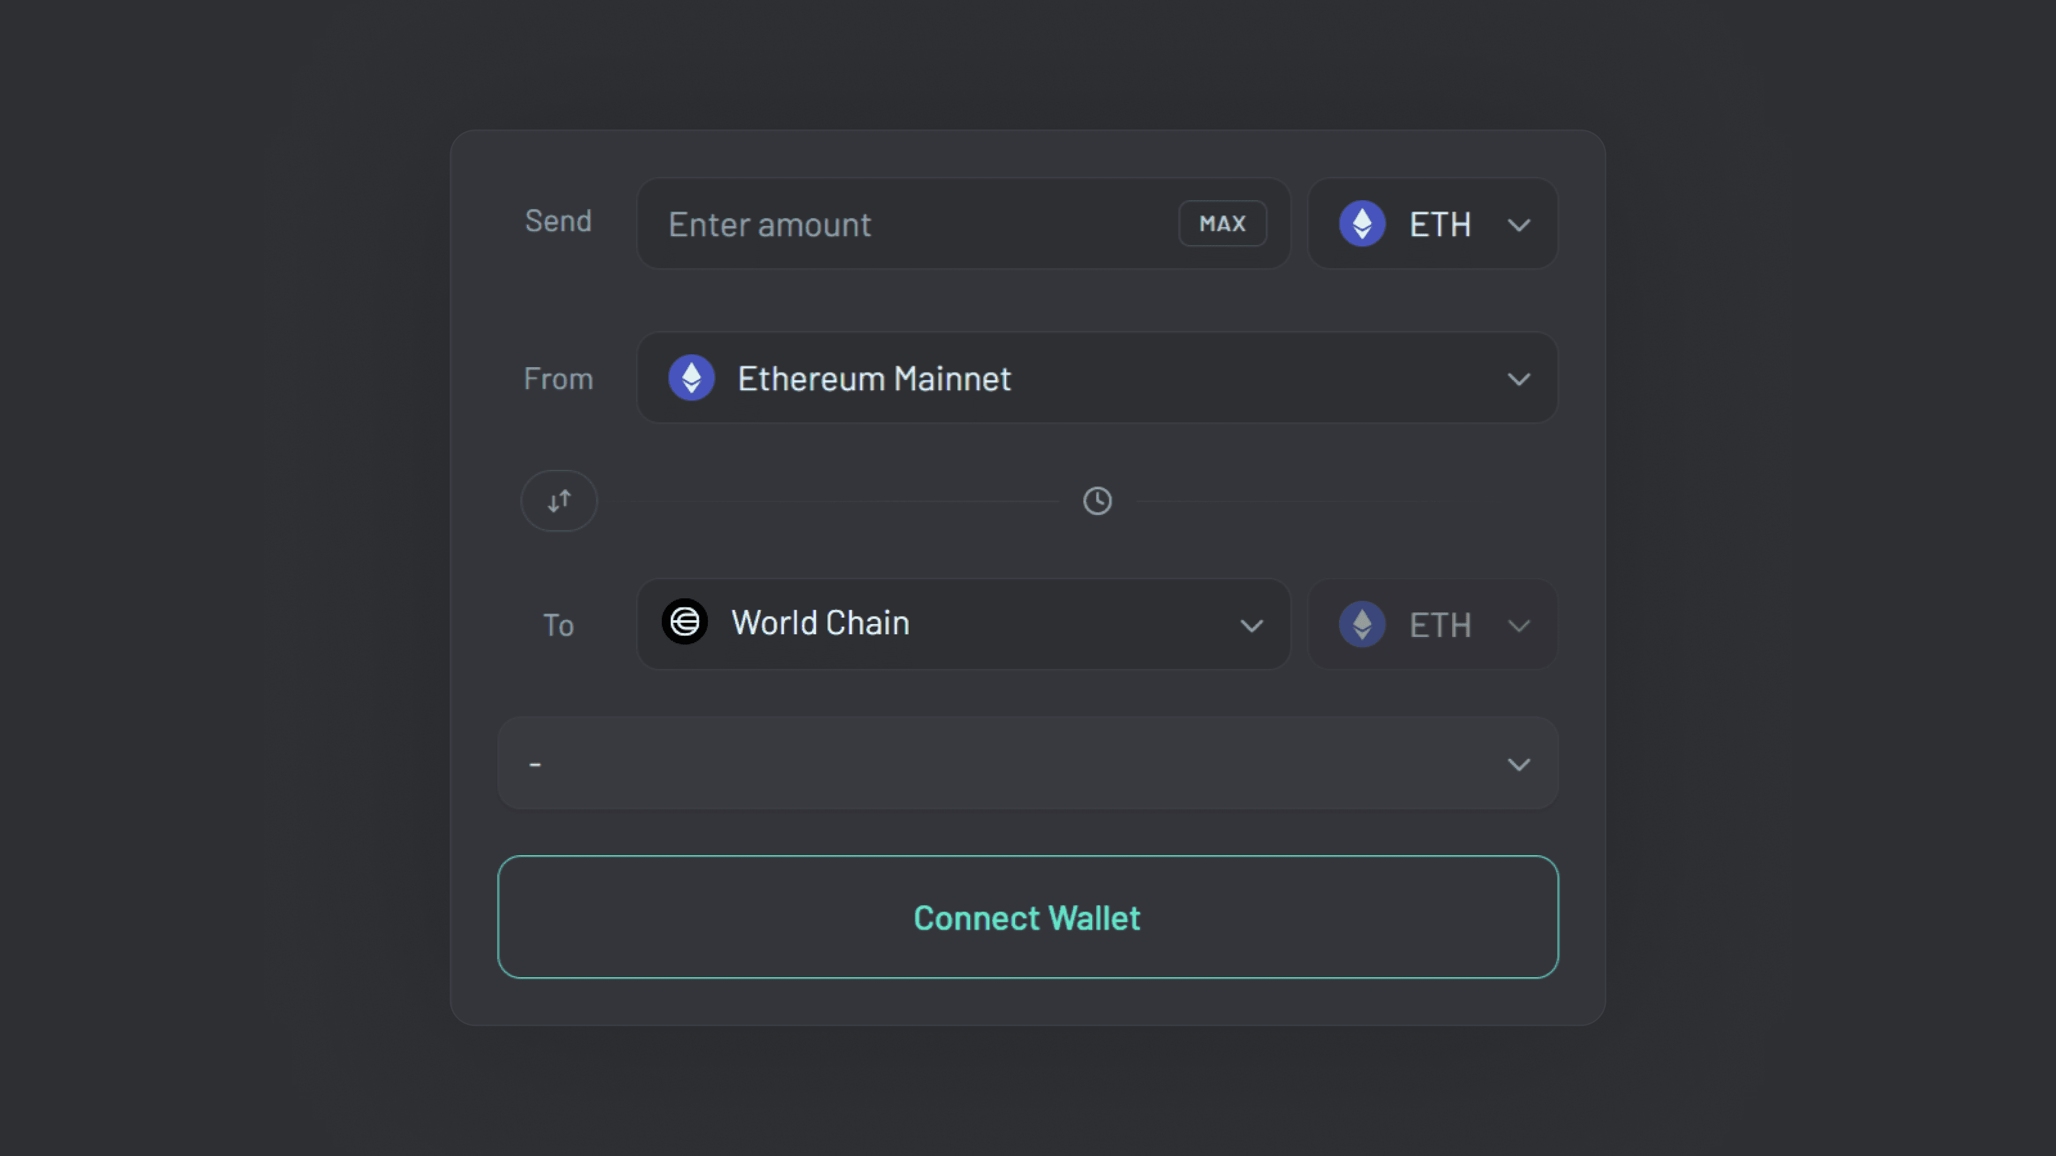Click the From label
Viewport: 2056px width, 1156px height.
point(558,378)
